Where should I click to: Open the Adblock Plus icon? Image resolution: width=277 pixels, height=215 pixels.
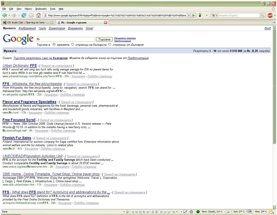pyautogui.click(x=270, y=15)
